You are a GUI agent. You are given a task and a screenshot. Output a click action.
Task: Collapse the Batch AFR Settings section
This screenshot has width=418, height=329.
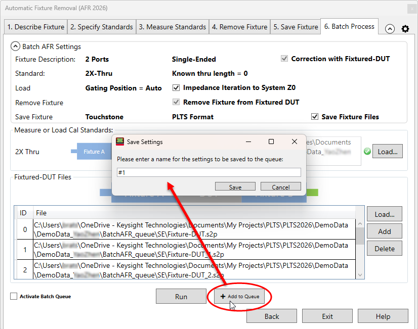[x=15, y=46]
